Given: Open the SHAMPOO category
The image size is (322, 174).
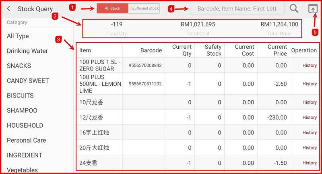Looking at the screenshot, I should (x=22, y=110).
